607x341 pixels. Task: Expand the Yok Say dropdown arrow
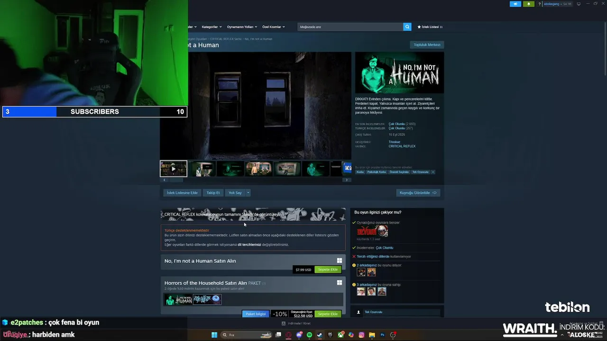pos(248,193)
